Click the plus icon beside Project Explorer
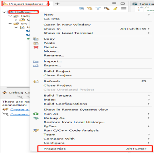Viewport: 154px width, 153px height. [x=57, y=4]
